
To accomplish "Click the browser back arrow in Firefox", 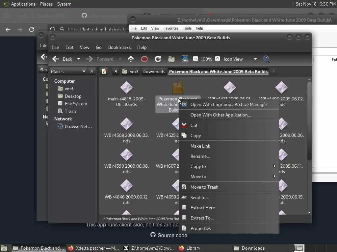I will (x=8, y=30).
